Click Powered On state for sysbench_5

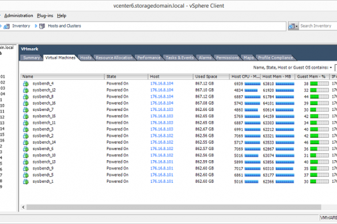[x=118, y=175]
